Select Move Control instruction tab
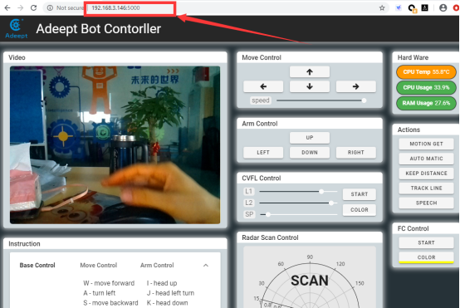 [99, 265]
